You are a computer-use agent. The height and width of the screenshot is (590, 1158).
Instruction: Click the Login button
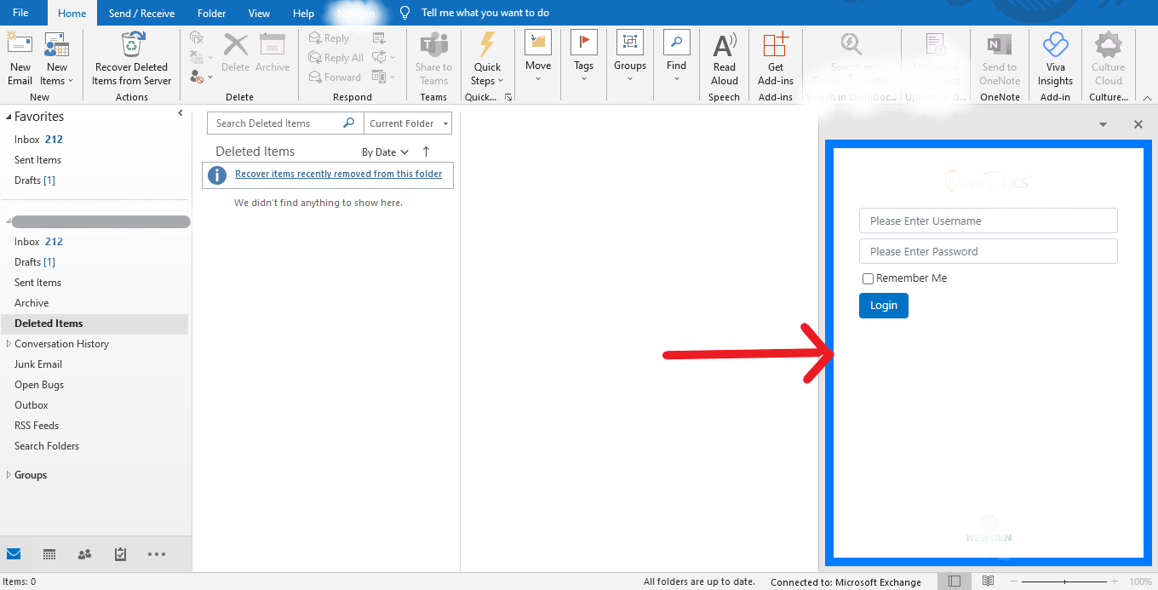tap(884, 306)
